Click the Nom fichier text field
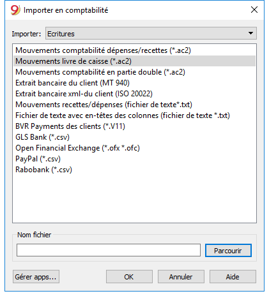Image resolution: width=269 pixels, height=296 pixels. point(109,250)
